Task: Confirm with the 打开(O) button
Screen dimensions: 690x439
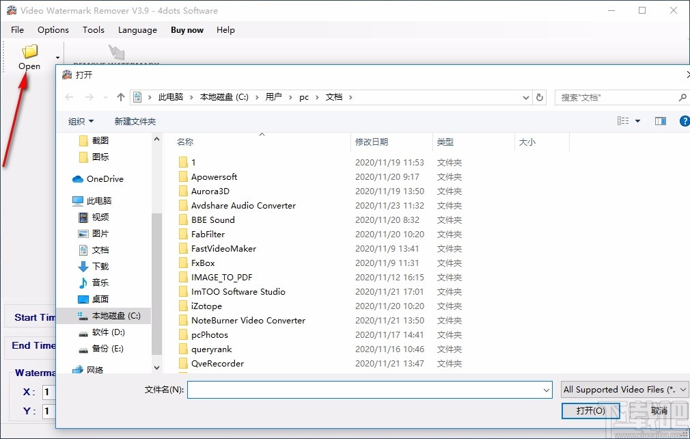Action: click(x=589, y=410)
